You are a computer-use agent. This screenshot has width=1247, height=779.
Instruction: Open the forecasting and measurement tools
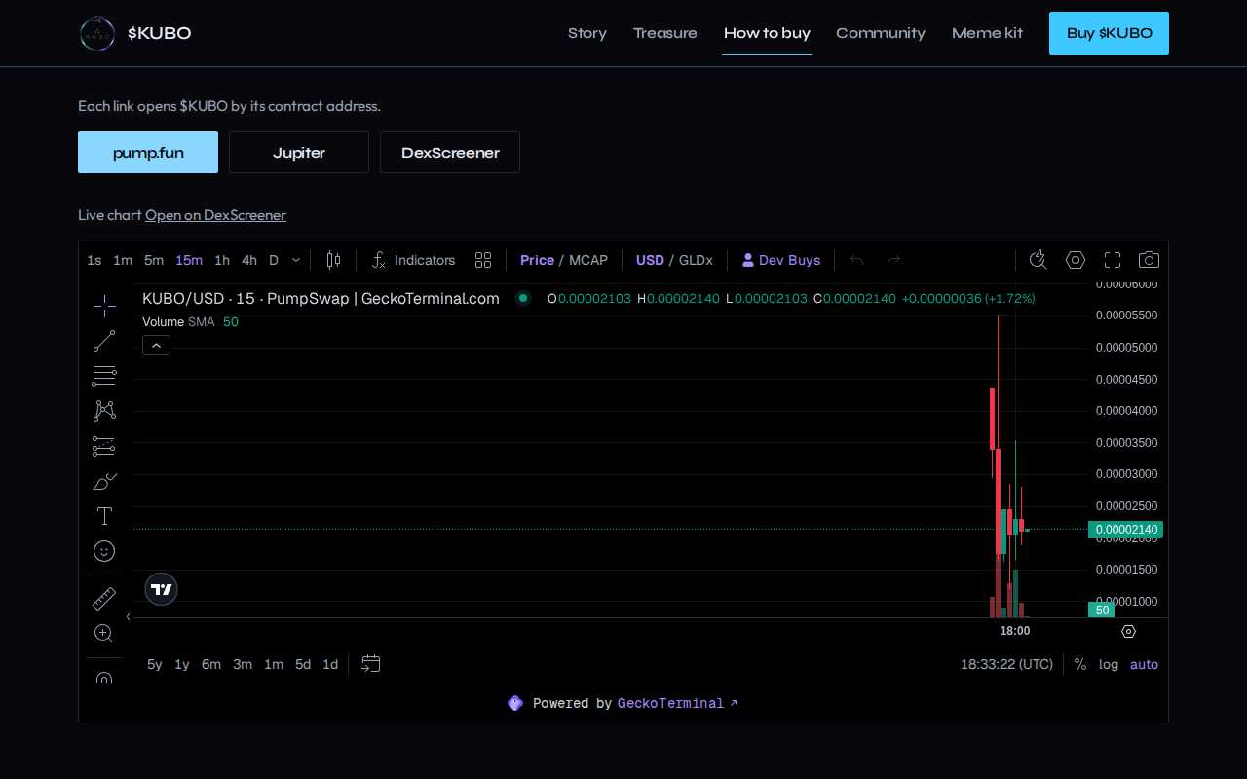[x=104, y=446]
